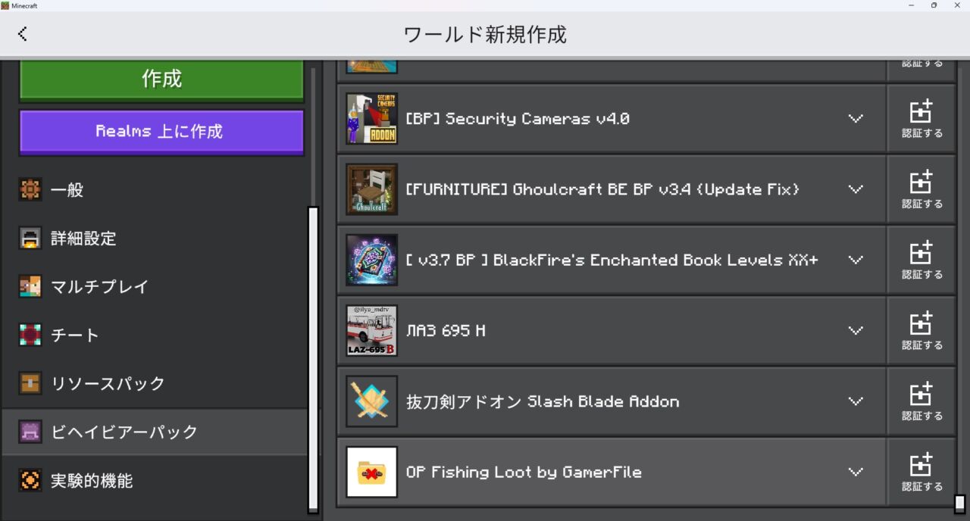
Task: Click the 詳細設定 furnace icon
Action: (30, 239)
